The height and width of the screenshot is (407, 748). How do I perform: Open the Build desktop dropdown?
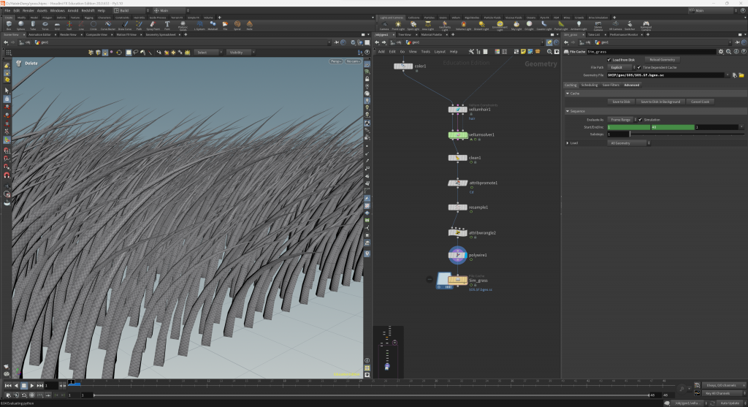click(131, 10)
